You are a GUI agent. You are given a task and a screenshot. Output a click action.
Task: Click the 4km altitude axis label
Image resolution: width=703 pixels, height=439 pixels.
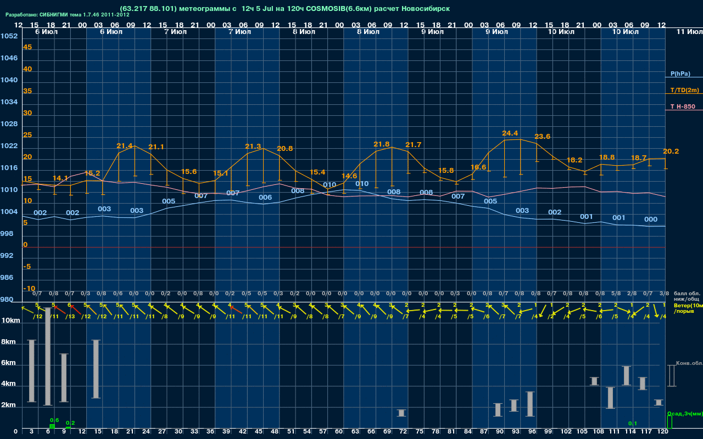tap(8, 385)
